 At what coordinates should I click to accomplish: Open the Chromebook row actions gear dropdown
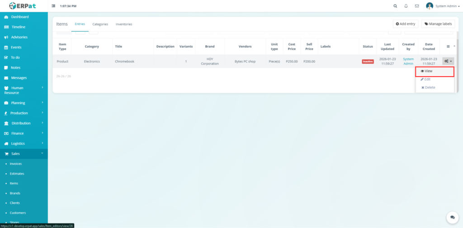tap(448, 61)
